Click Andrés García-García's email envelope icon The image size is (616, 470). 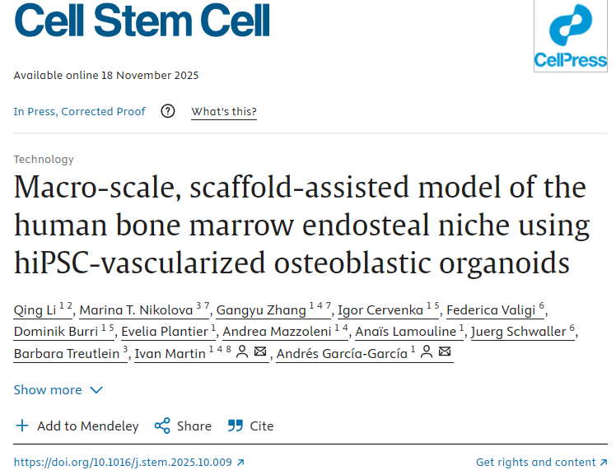(445, 353)
